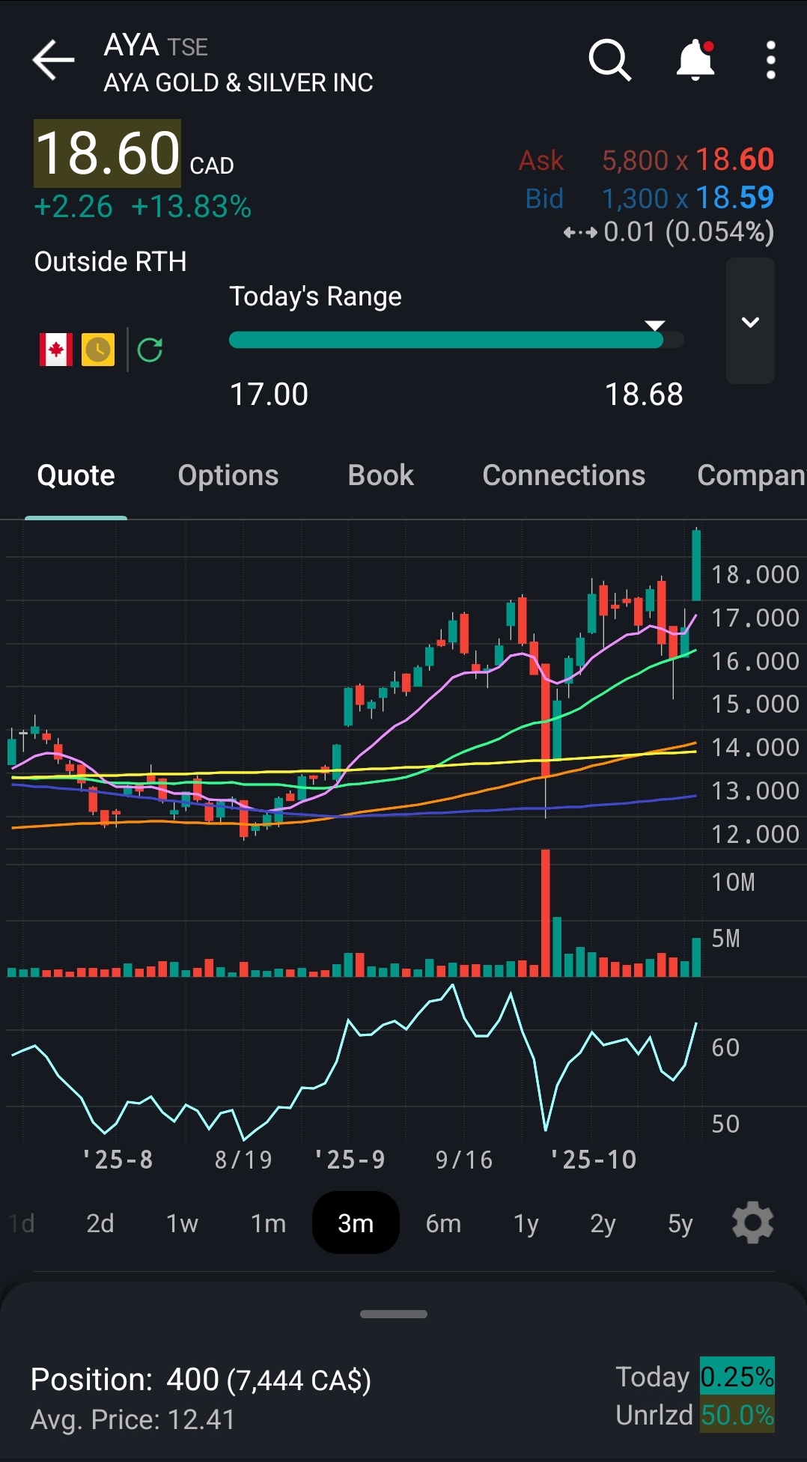The height and width of the screenshot is (1462, 807).
Task: Tap the Bid price 18.59
Action: pos(734,198)
